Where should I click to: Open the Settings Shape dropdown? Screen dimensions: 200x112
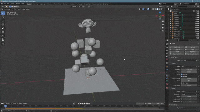[x=189, y=67]
